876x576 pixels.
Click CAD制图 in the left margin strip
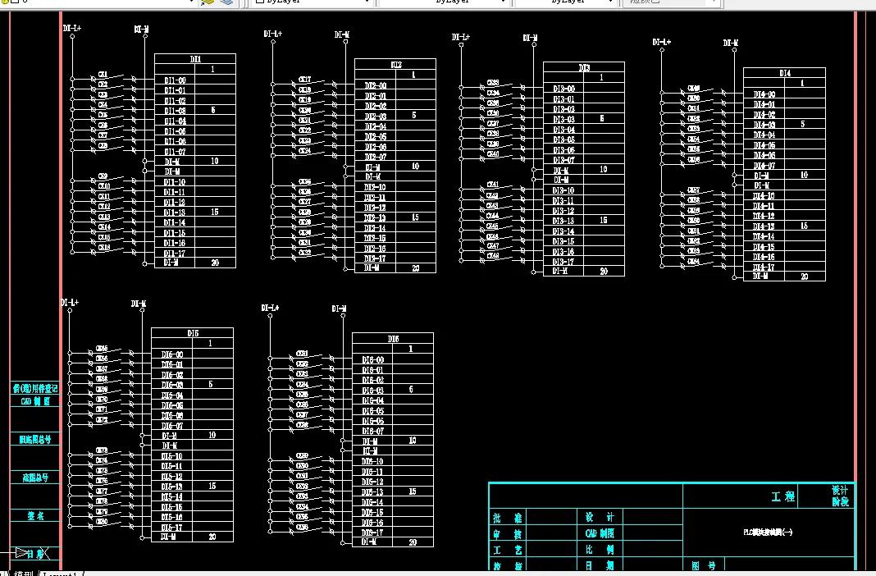click(35, 401)
